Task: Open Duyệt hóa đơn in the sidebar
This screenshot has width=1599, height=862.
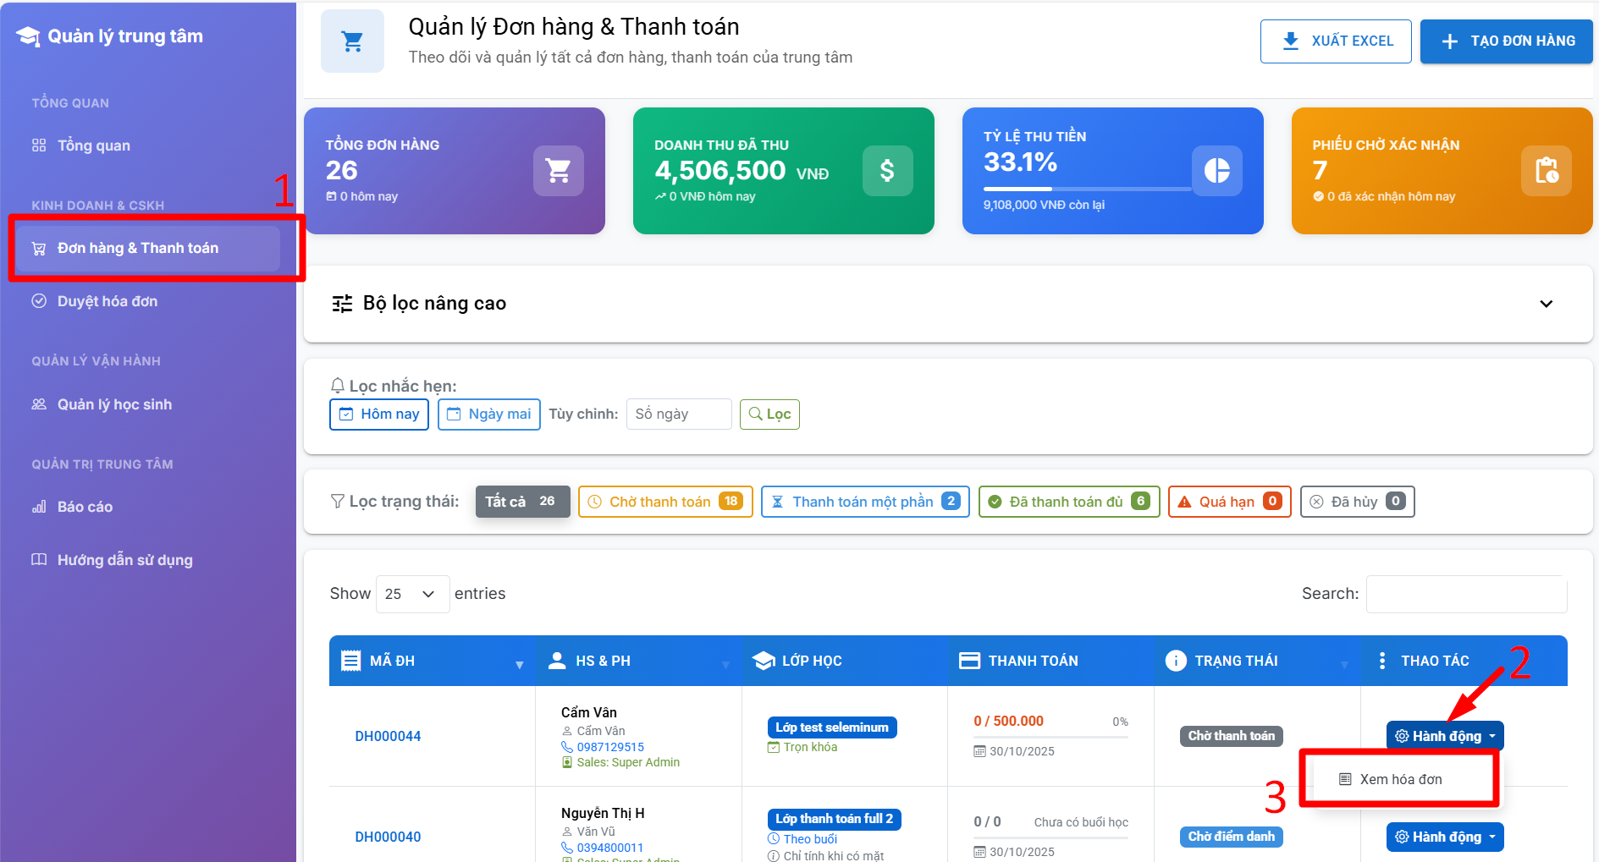Action: click(107, 301)
